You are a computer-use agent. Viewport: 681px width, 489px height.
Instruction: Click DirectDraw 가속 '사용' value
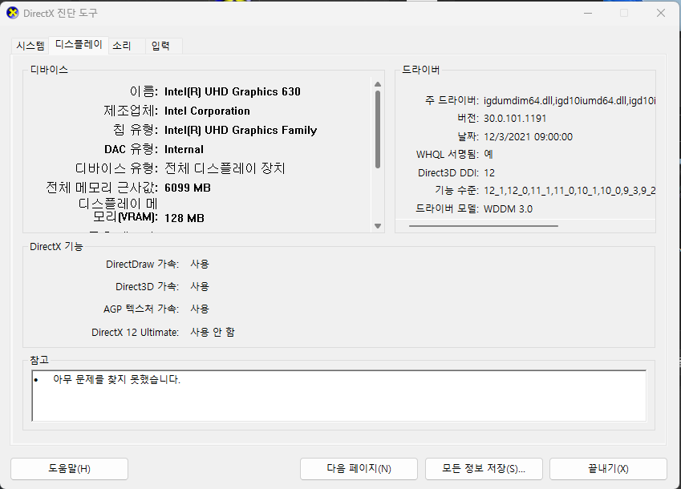(x=200, y=264)
